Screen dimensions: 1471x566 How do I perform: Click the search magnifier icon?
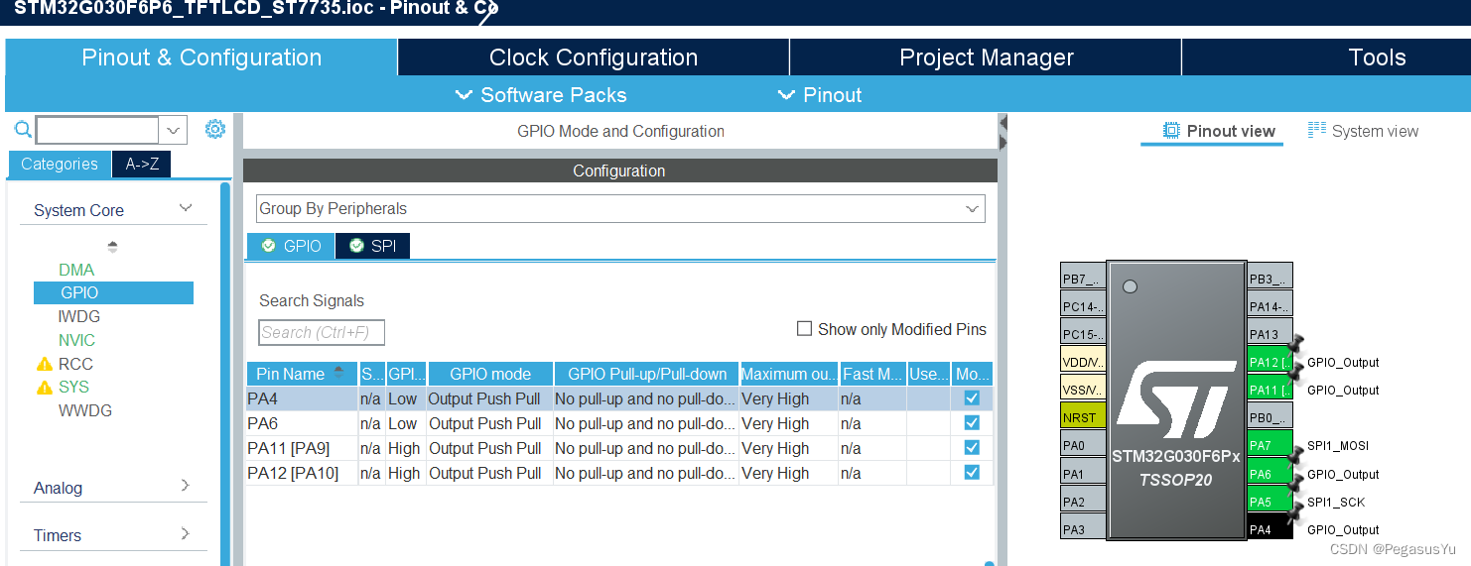22,130
